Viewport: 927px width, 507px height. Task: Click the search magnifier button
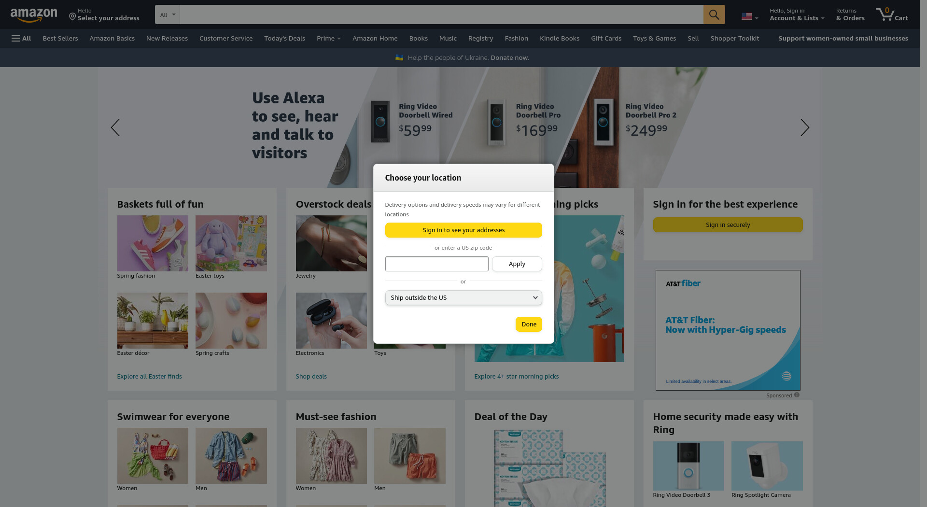point(714,14)
